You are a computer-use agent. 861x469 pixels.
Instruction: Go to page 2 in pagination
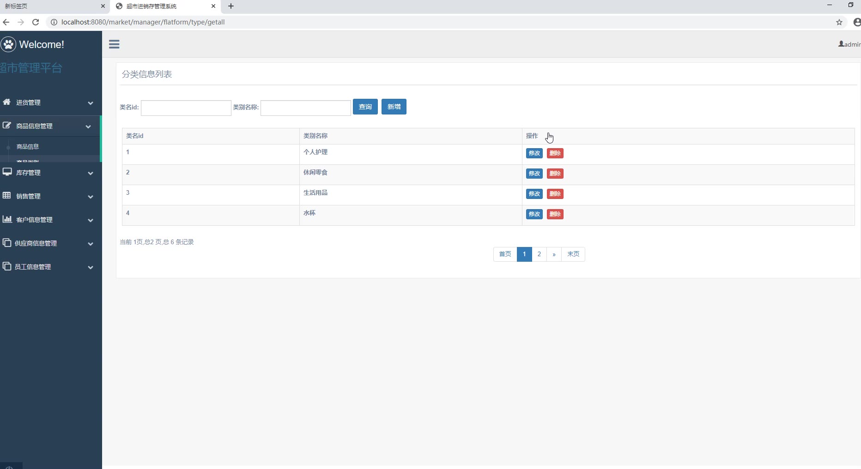point(539,254)
